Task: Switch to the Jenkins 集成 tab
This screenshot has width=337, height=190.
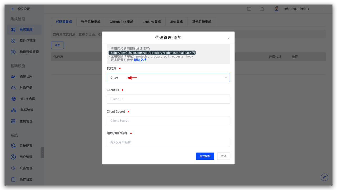Action: (152, 22)
